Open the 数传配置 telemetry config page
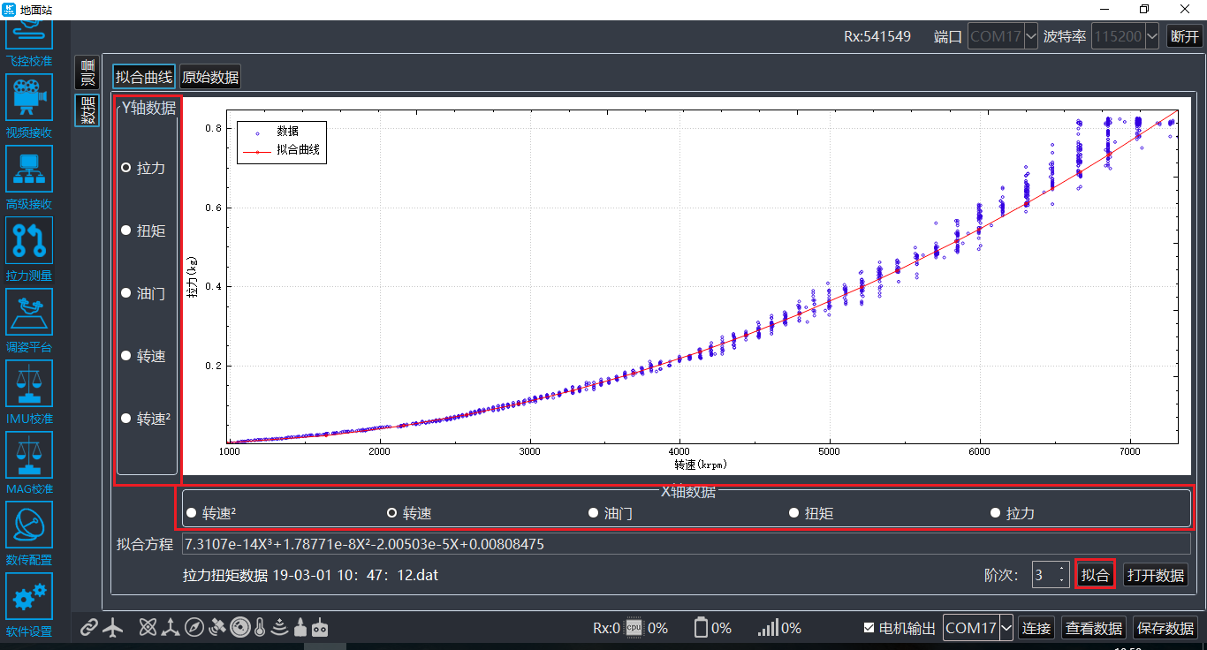The image size is (1207, 650). pos(29,533)
